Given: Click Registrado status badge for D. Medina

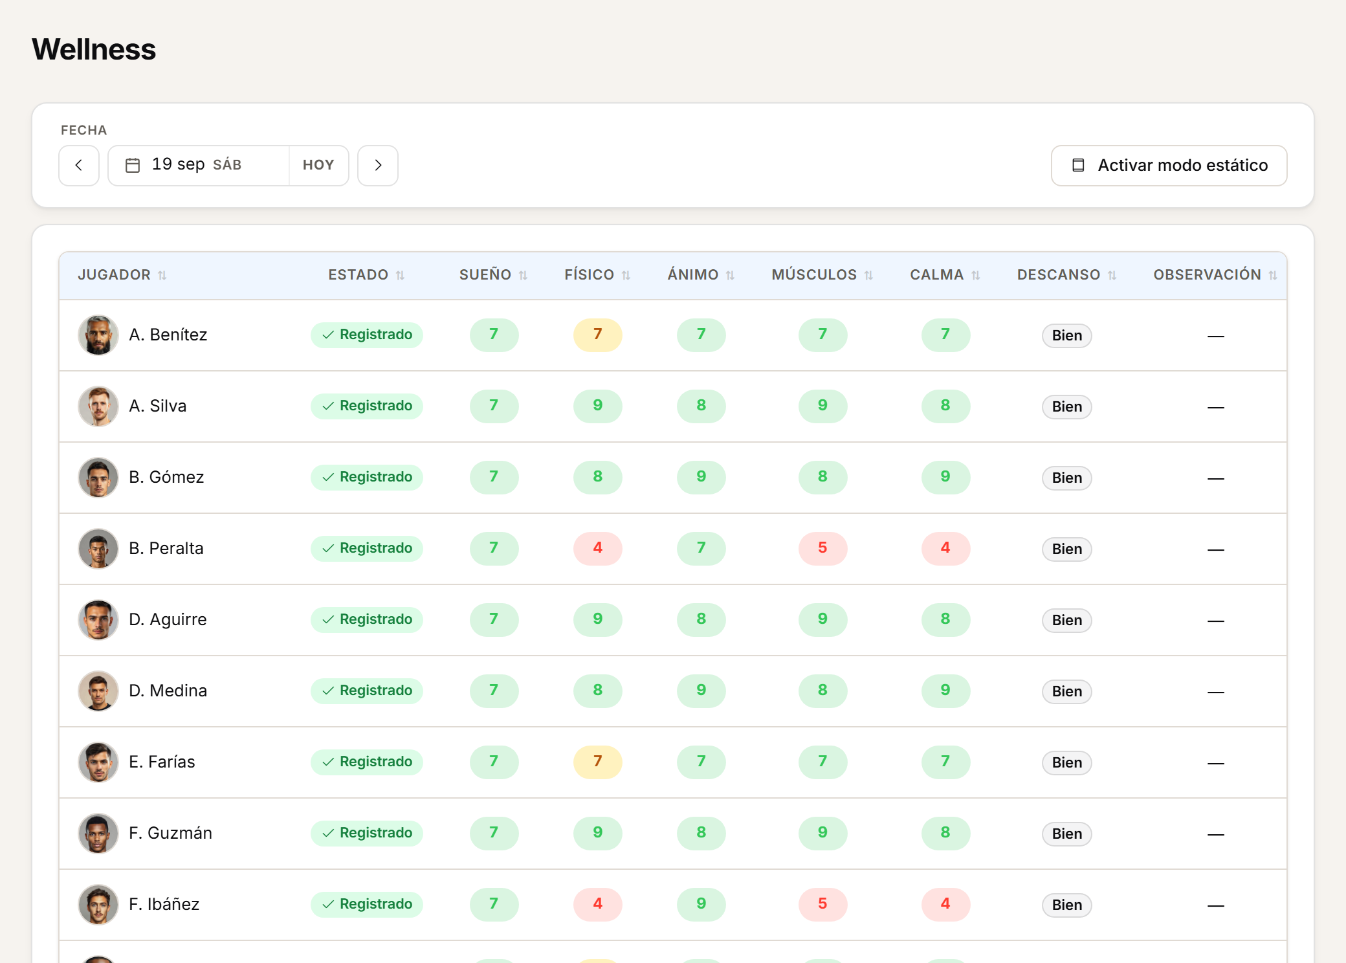Looking at the screenshot, I should [x=367, y=691].
